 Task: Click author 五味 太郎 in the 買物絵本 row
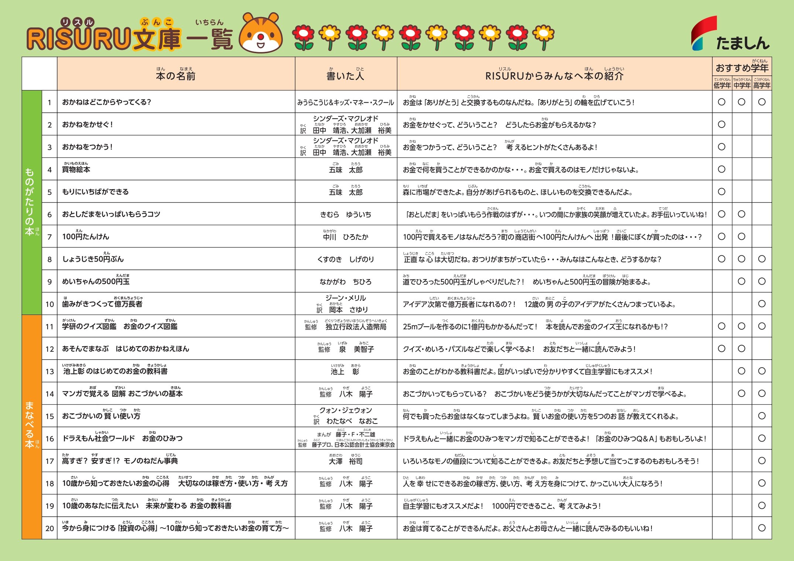coord(346,168)
